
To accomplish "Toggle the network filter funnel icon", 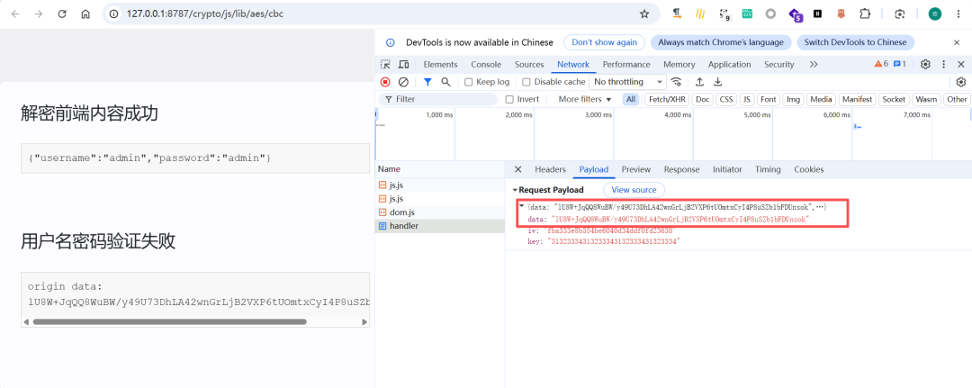I will (x=427, y=82).
